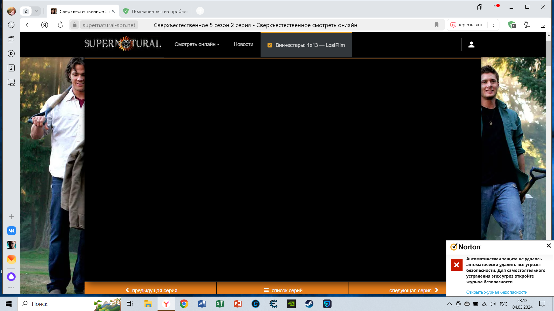The image size is (554, 311).
Task: Show hidden system tray icons chevron
Action: click(x=449, y=304)
